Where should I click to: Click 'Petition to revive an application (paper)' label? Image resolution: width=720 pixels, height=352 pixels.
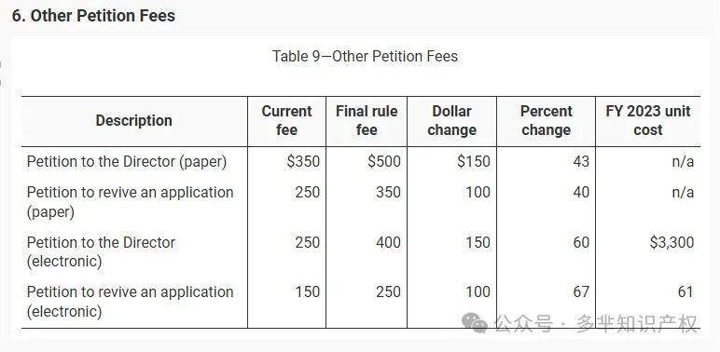coord(130,202)
